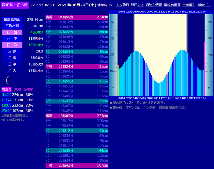The width and height of the screenshot is (214, 169).
Task: Open the 潮汐の概要 tide overview
Action: [172, 5]
